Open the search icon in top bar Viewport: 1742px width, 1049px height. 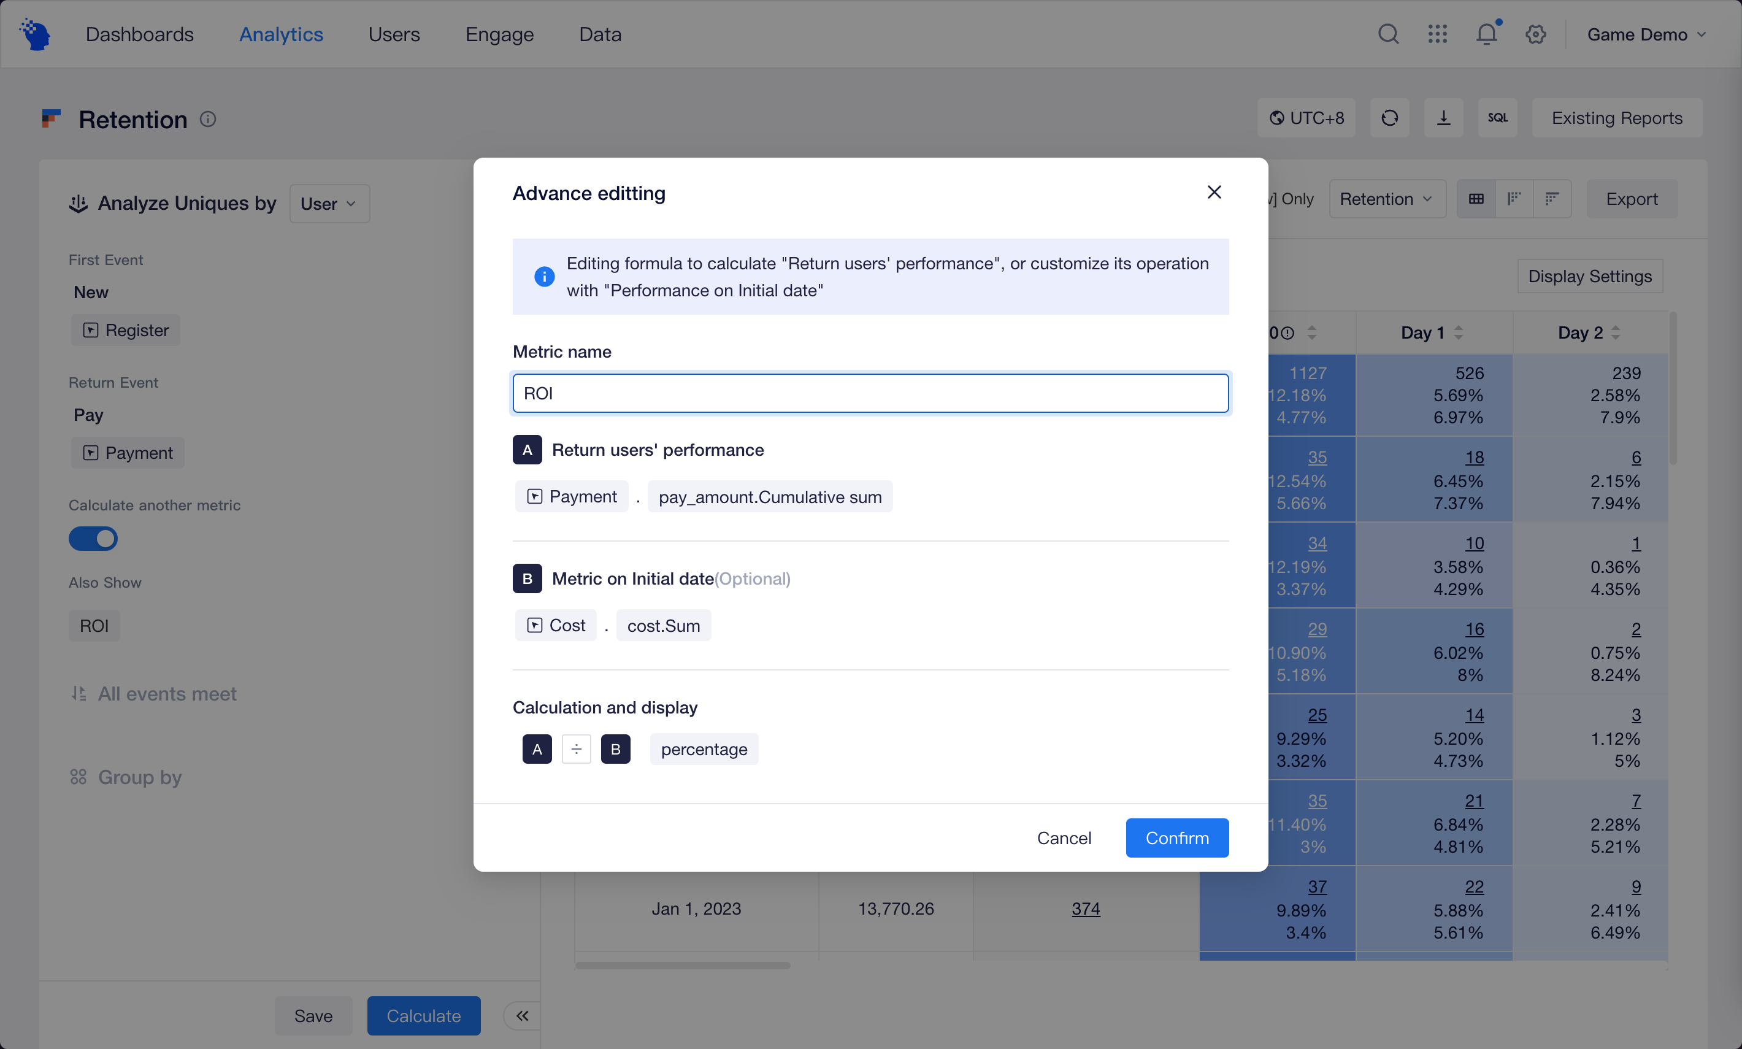coord(1388,34)
